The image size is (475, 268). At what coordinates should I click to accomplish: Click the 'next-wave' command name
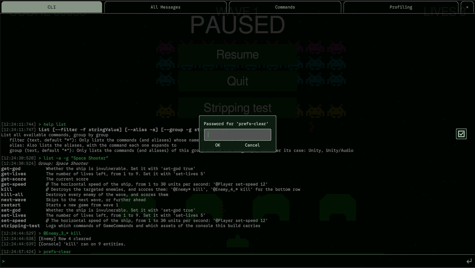[14, 200]
